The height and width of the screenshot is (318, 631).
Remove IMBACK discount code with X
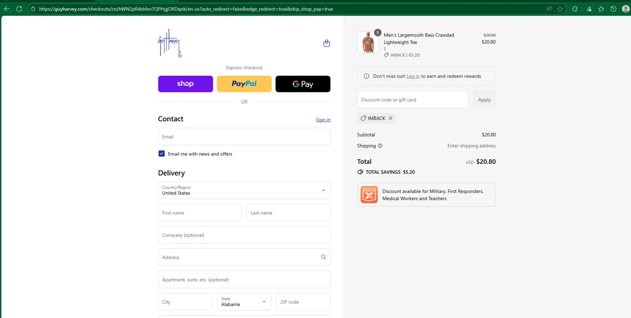[390, 118]
